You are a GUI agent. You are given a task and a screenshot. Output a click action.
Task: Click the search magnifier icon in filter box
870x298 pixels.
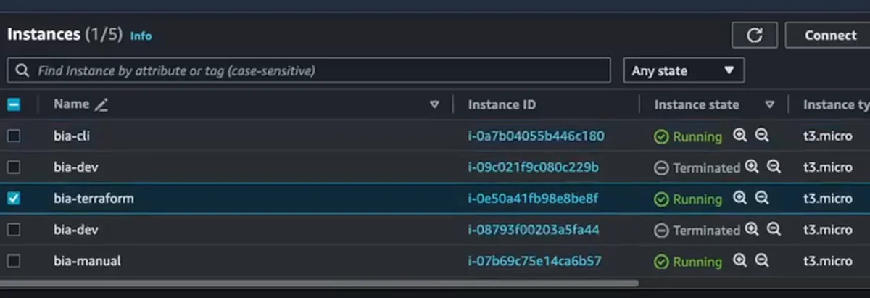tap(23, 71)
